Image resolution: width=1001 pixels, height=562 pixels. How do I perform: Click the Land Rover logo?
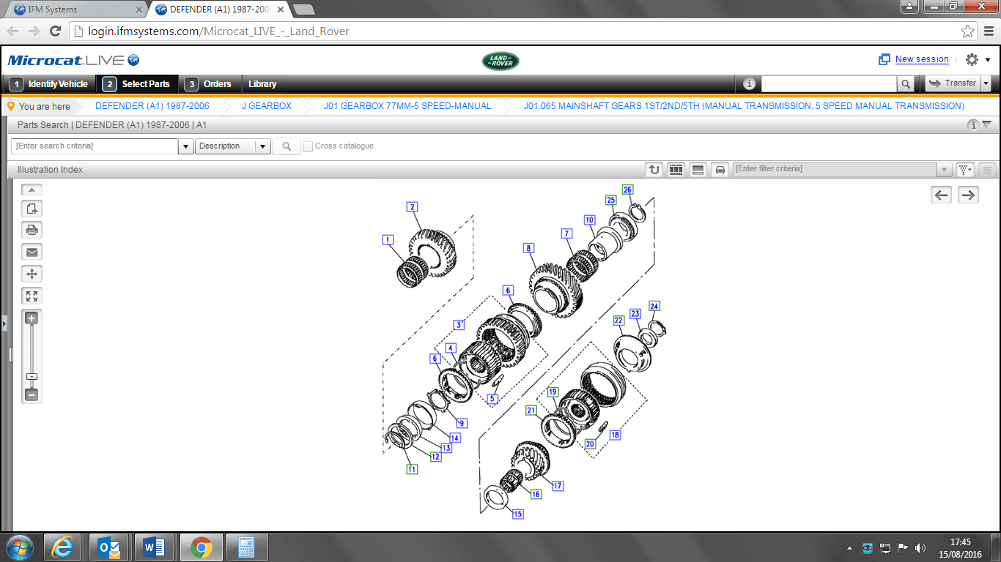500,61
